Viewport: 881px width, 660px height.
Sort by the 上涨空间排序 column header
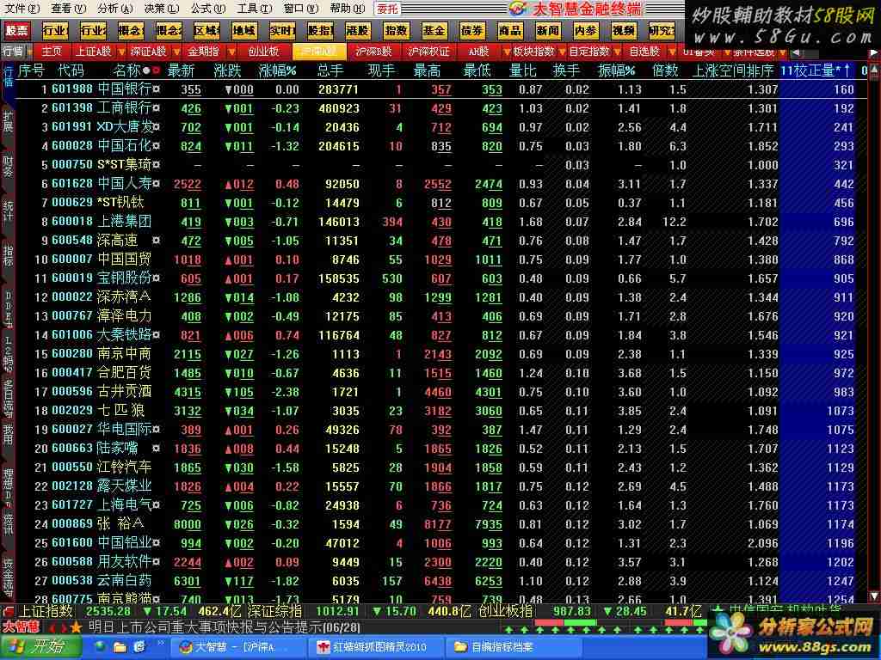coord(732,70)
